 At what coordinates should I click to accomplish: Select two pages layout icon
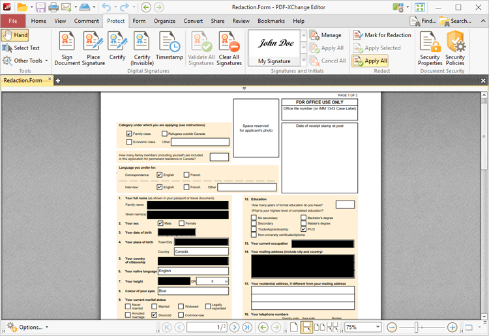319,328
